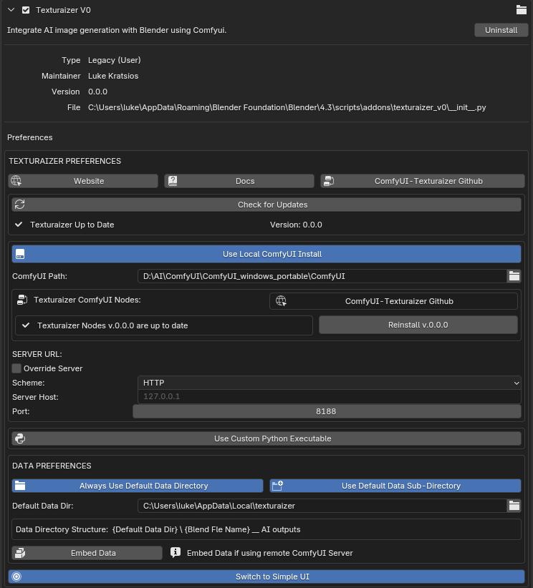Toggle Always Use Default Data Directory

click(138, 486)
